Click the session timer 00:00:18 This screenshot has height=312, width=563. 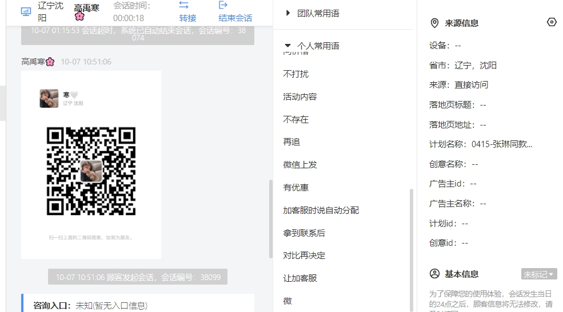(x=129, y=18)
